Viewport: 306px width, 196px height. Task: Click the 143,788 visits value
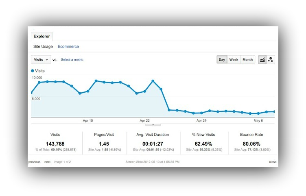point(55,144)
